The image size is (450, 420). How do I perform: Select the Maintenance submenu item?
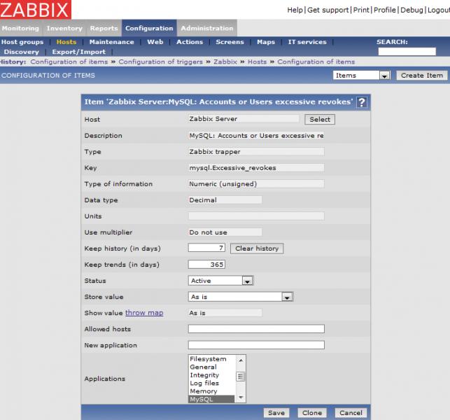click(111, 42)
